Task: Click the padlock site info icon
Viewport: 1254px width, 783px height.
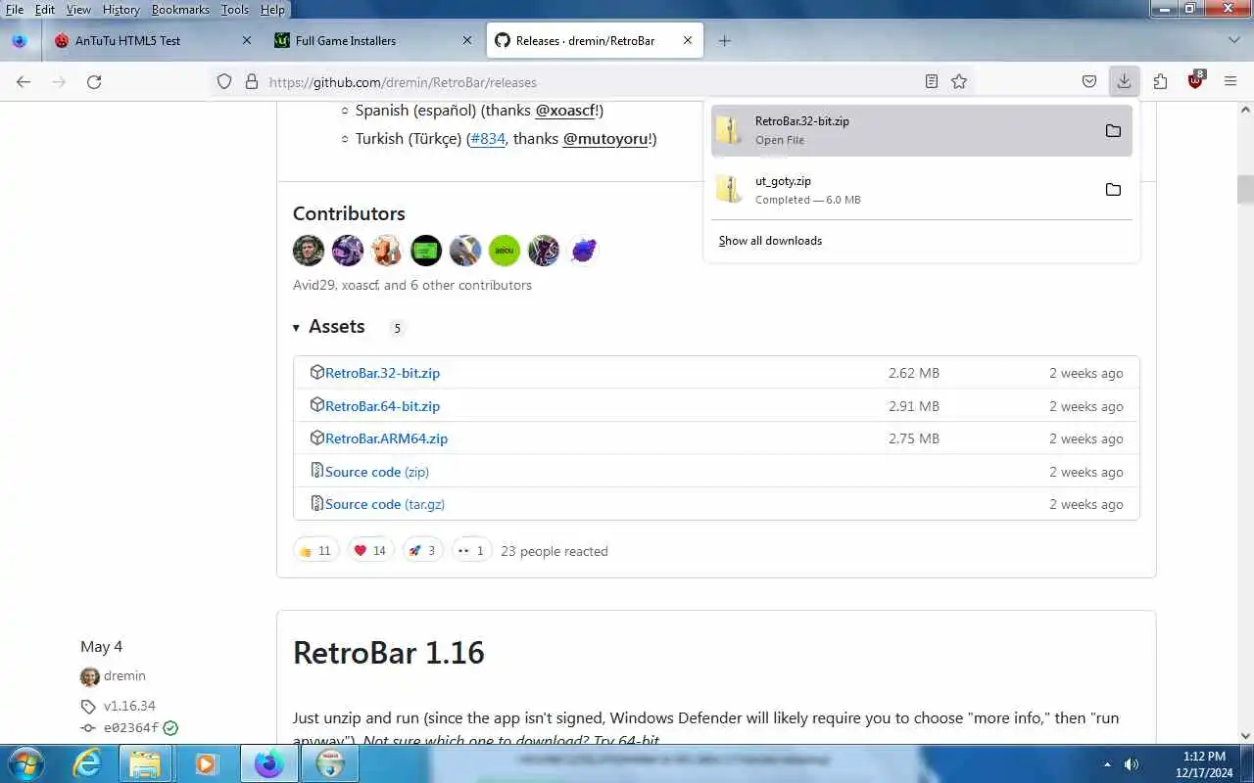Action: pyautogui.click(x=251, y=82)
